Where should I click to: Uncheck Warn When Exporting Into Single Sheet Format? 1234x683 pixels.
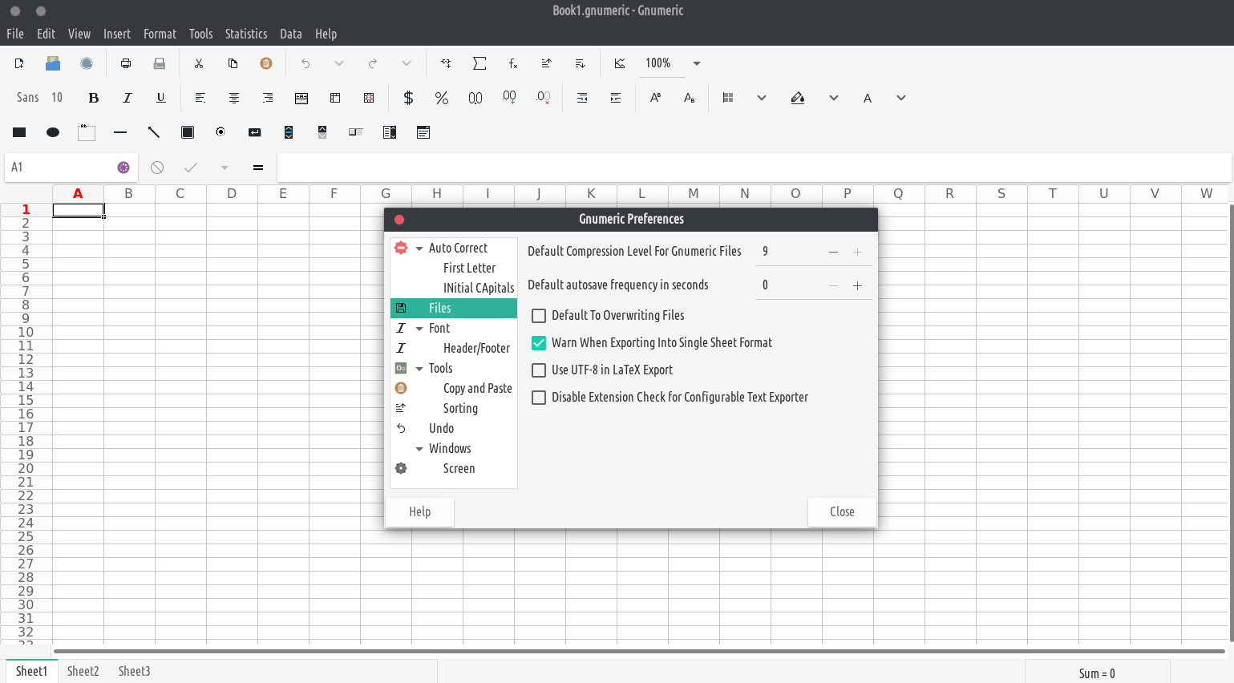(539, 343)
